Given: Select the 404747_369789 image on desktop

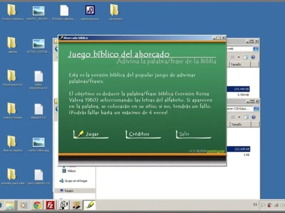Looking at the screenshot, I should click(38, 12).
